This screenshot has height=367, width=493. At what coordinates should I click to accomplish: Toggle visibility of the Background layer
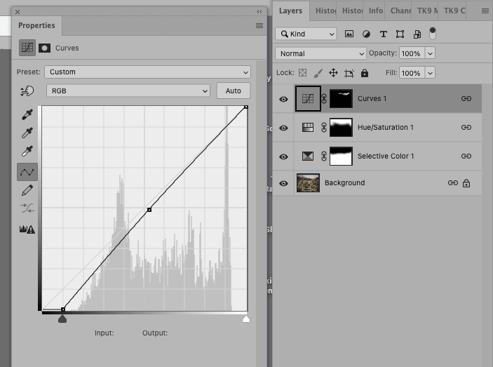[x=283, y=183]
